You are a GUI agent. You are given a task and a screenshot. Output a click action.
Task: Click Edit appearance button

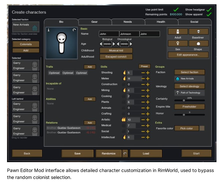(x=188, y=55)
